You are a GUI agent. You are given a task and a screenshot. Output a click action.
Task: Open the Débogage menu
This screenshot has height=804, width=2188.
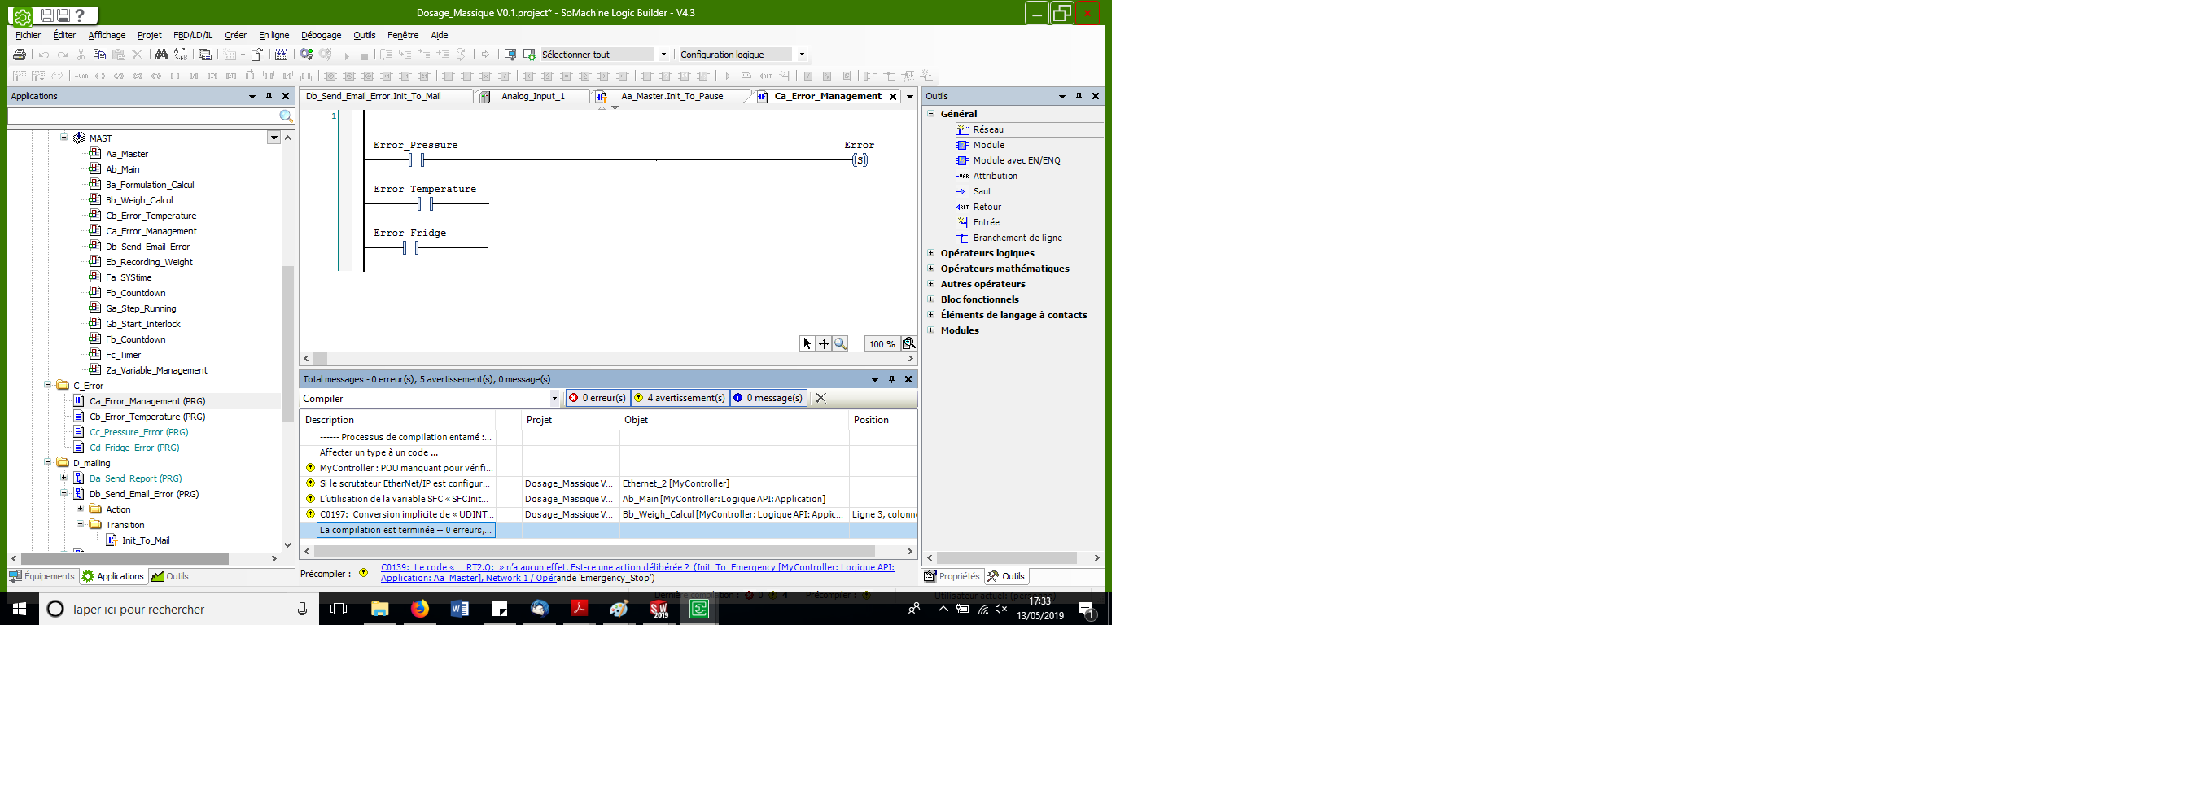click(x=321, y=35)
